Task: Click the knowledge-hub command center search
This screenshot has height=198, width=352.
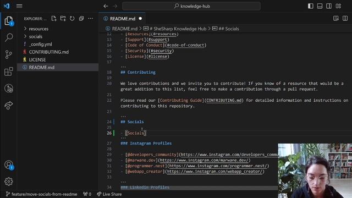Action: click(191, 6)
